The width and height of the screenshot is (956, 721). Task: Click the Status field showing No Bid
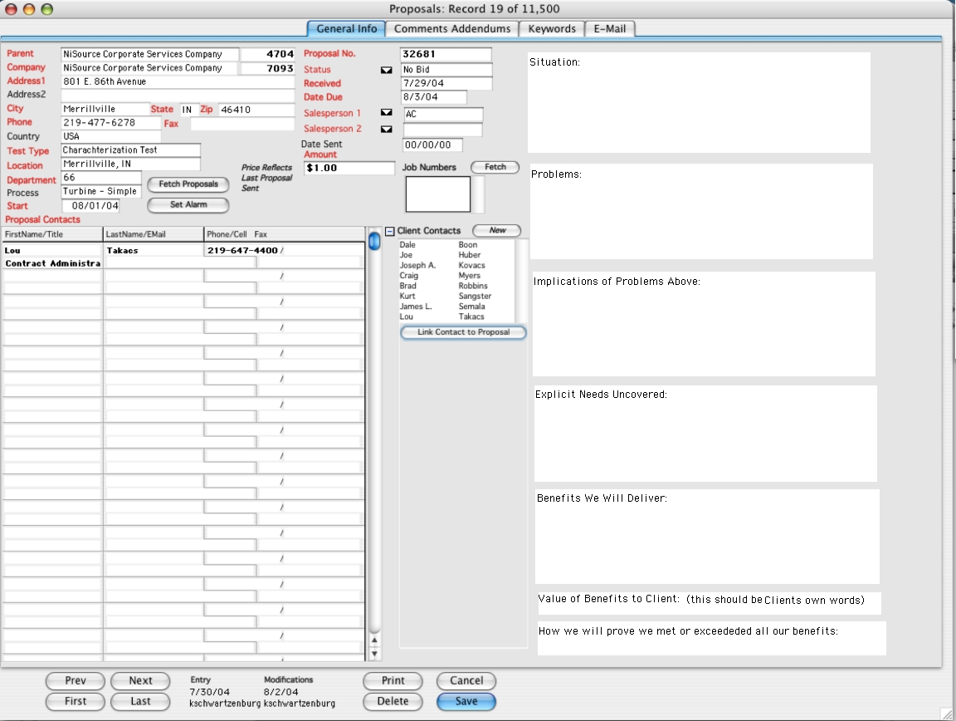click(x=446, y=70)
